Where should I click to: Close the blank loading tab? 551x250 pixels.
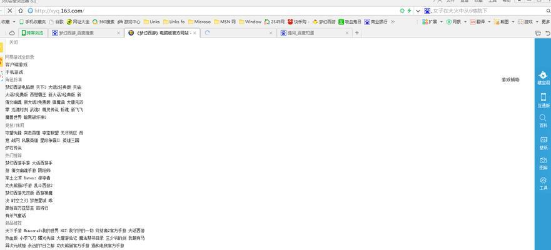point(271,33)
